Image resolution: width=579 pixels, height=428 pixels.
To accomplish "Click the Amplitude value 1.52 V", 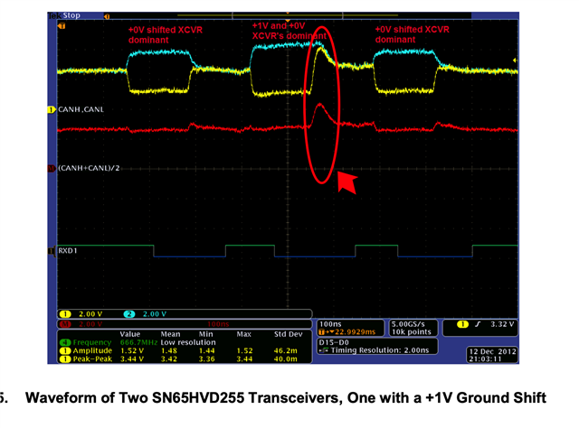I will (132, 350).
